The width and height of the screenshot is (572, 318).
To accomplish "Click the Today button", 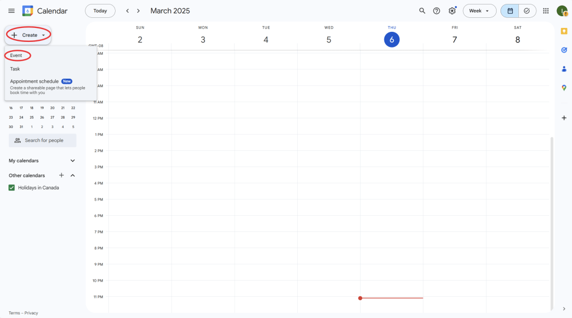I will (100, 11).
